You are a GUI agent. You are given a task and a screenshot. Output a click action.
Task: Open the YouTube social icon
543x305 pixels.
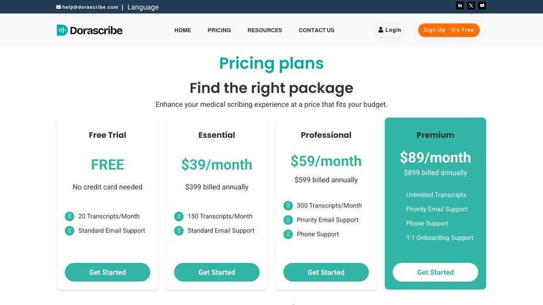(x=482, y=6)
